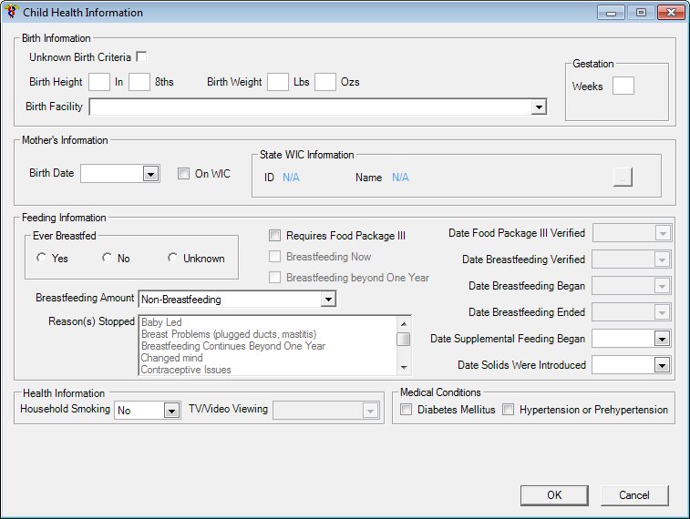This screenshot has height=519, width=690.
Task: Minimize the Child Health Information window
Action: [x=611, y=13]
